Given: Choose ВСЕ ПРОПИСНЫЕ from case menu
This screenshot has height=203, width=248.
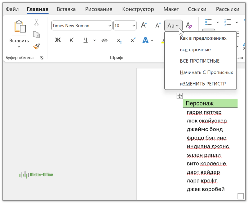Looking at the screenshot, I should (200, 61).
